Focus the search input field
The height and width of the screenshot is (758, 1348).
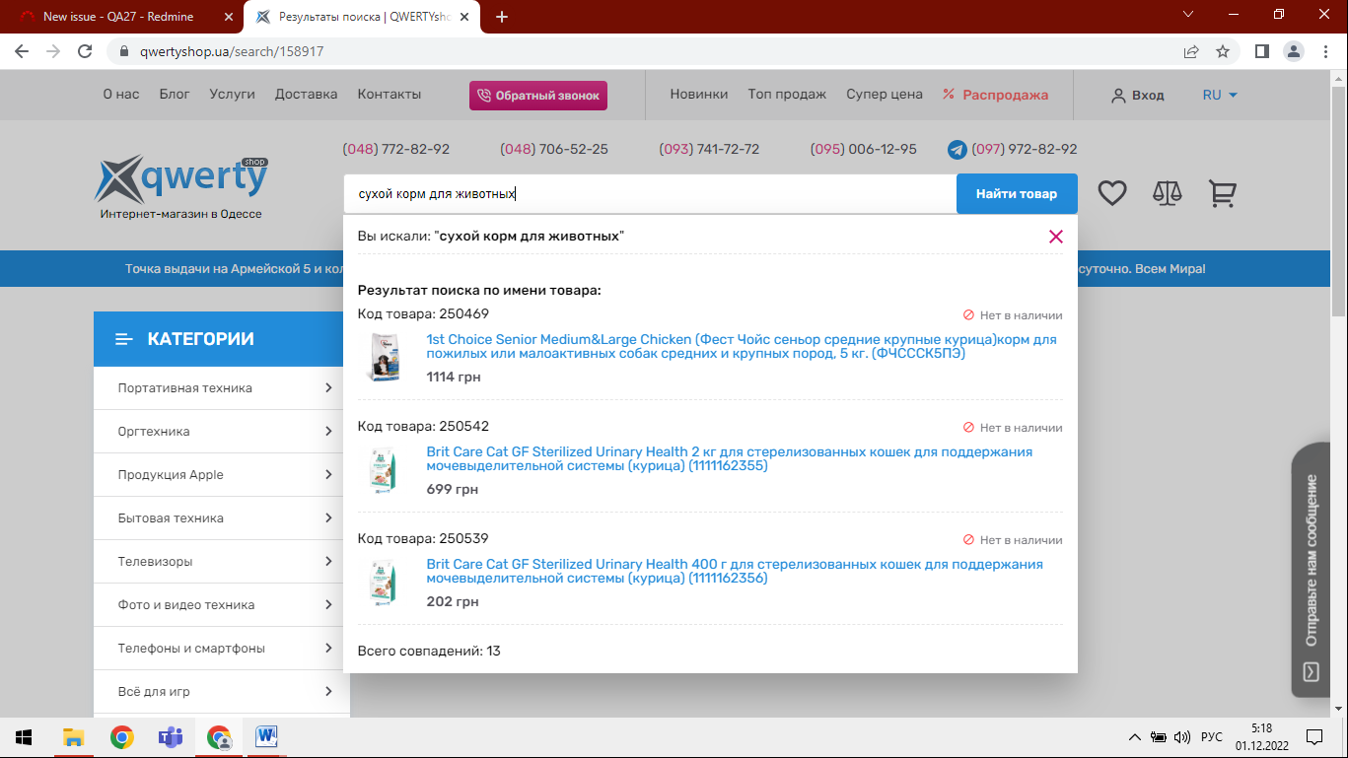[x=650, y=194]
